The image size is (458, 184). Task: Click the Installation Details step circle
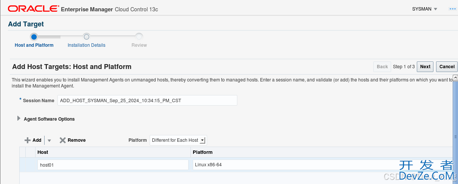point(86,37)
